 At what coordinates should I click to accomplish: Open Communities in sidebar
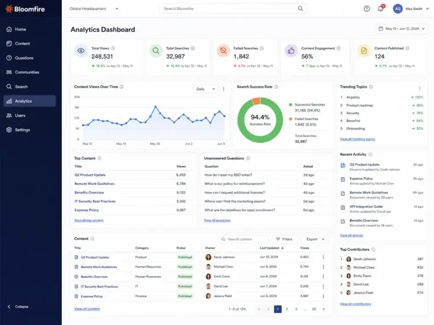pos(30,72)
